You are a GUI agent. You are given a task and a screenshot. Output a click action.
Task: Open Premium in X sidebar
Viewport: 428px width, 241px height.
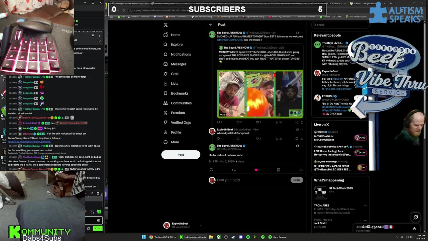point(174,113)
